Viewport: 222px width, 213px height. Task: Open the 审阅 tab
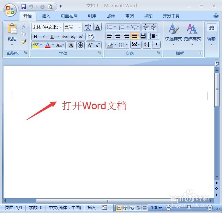(x=130, y=16)
